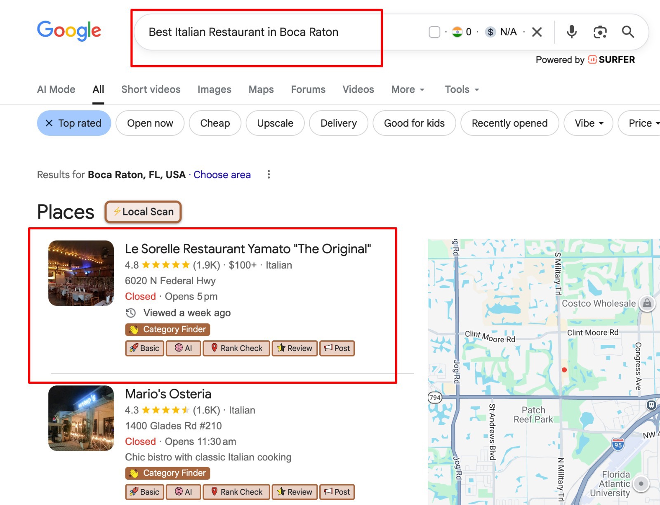Click the voice search microphone icon

pyautogui.click(x=571, y=32)
